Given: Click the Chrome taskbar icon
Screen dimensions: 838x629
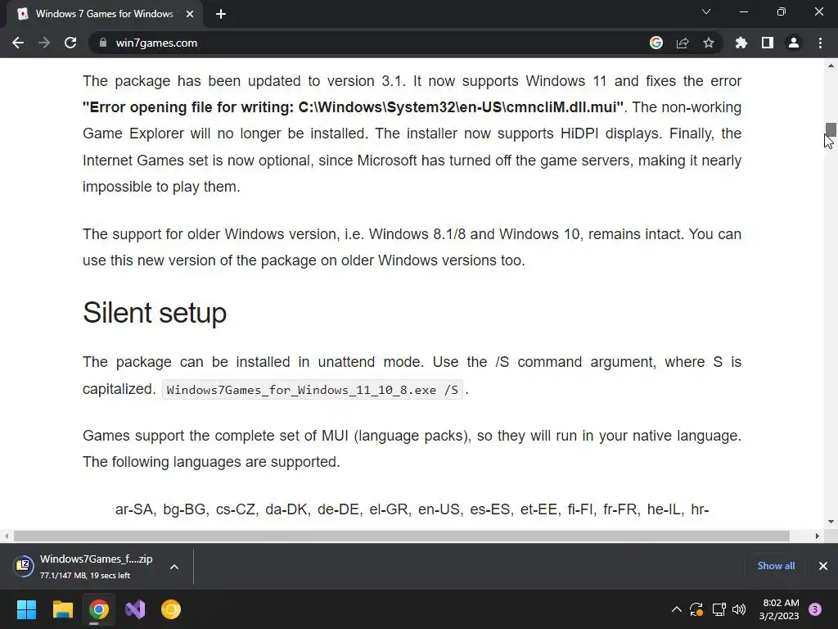Looking at the screenshot, I should coord(99,609).
